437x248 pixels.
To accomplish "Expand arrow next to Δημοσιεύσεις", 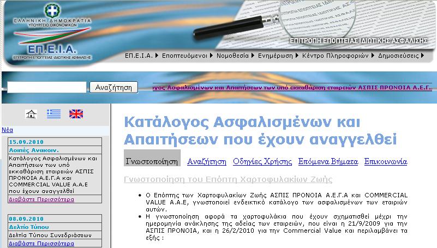I will pos(422,56).
